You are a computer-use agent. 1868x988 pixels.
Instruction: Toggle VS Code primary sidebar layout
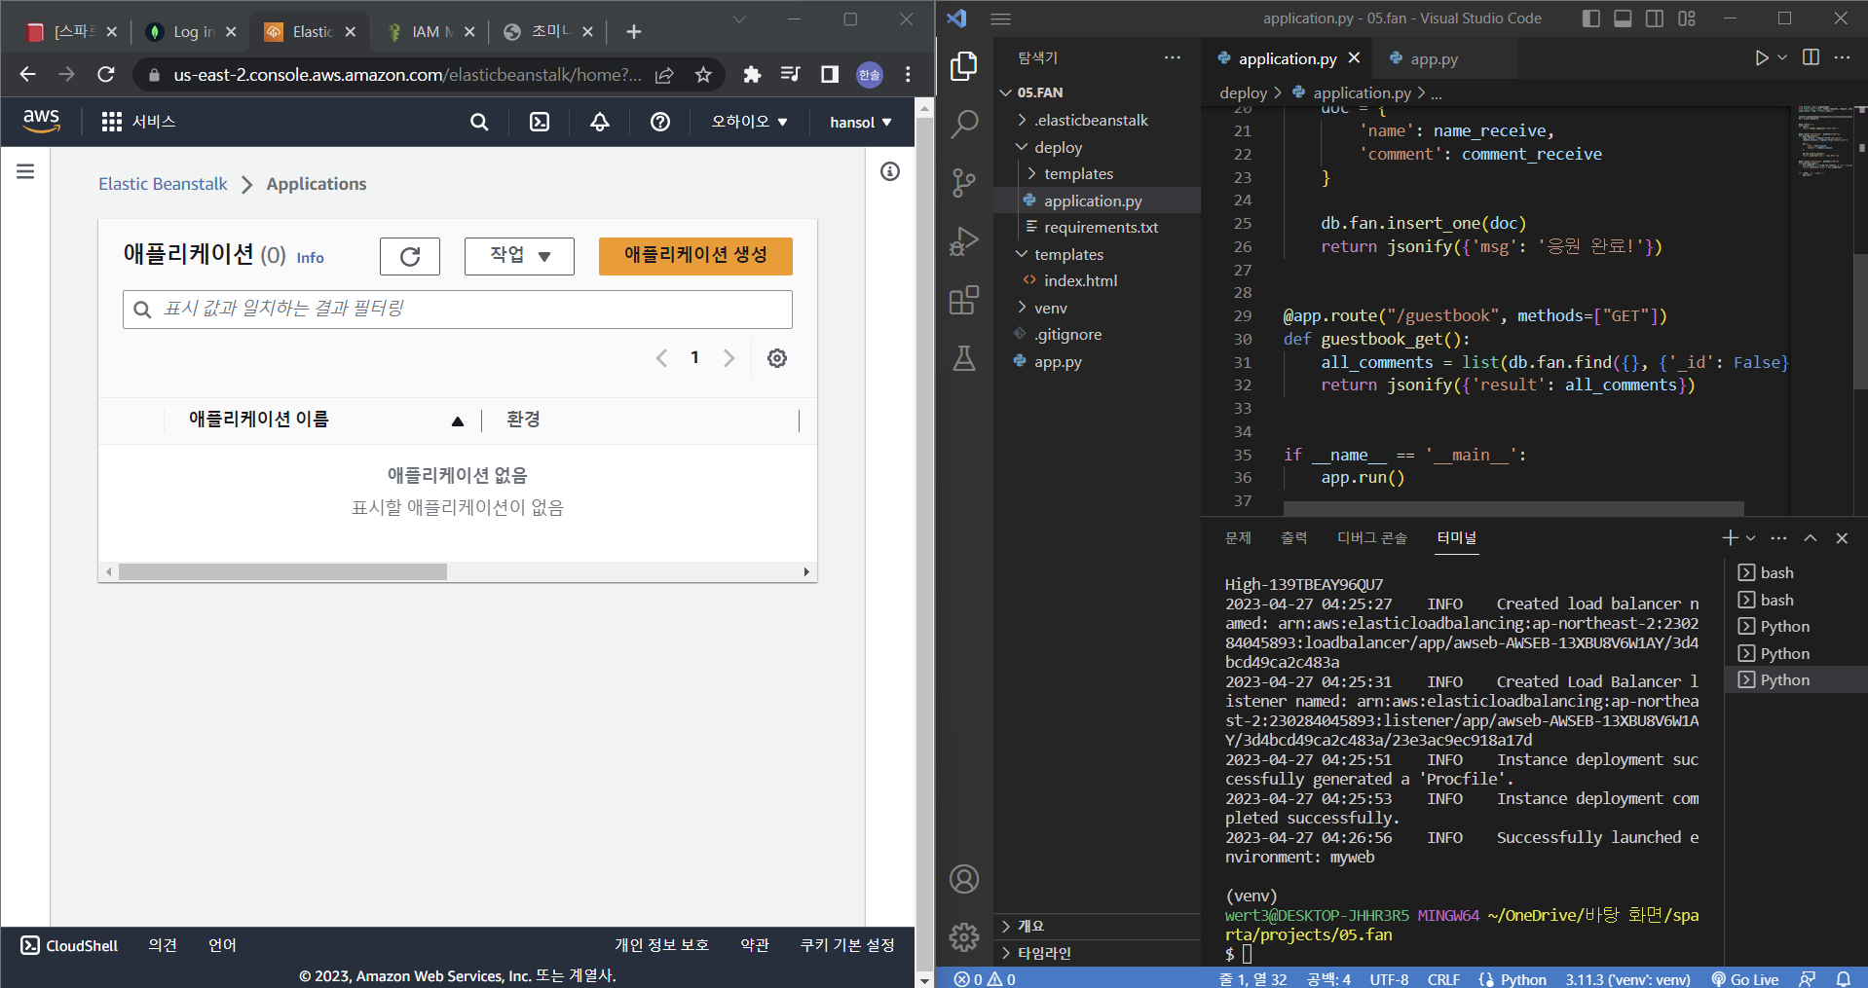click(1591, 18)
